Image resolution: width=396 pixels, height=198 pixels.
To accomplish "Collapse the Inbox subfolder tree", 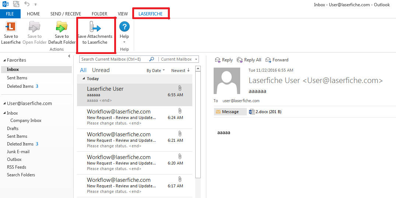I will pos(4,113).
